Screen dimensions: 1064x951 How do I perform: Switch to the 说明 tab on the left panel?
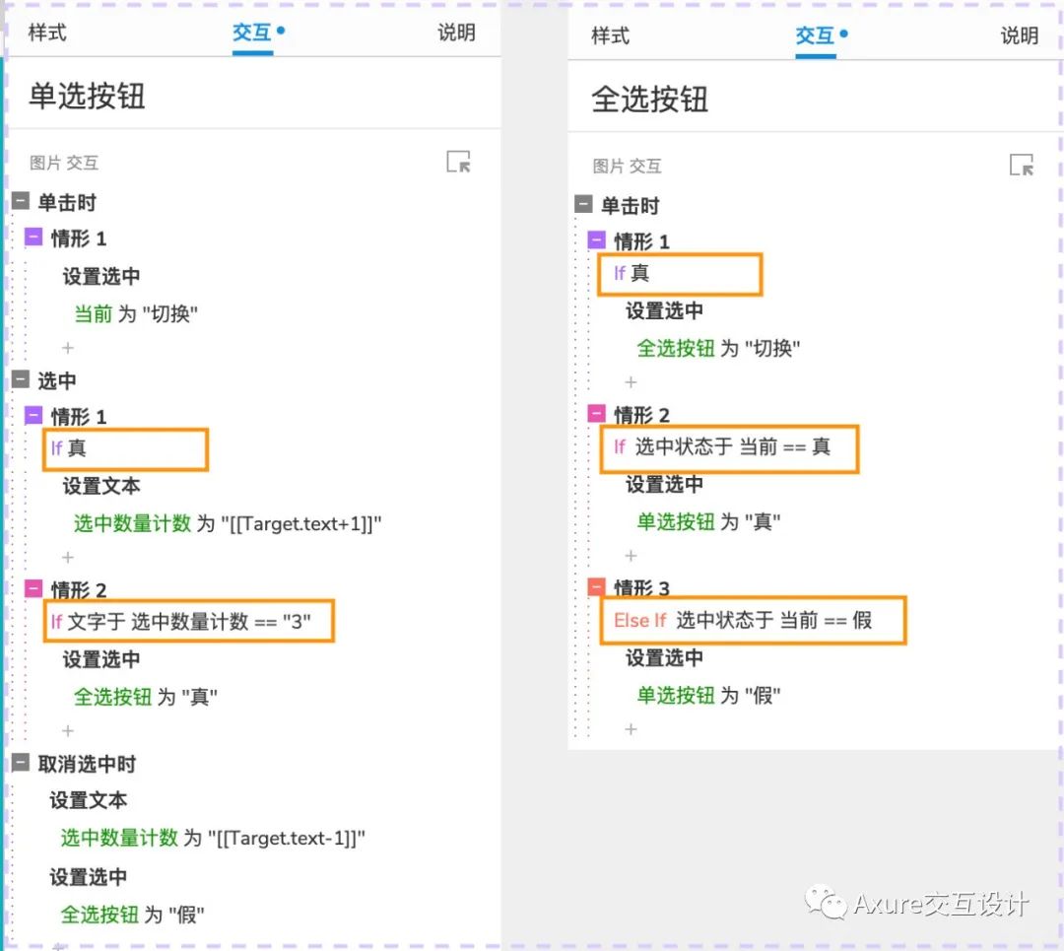[x=454, y=33]
